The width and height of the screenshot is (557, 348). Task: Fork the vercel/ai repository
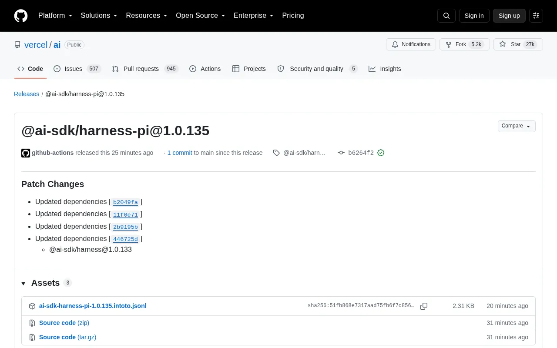point(465,44)
